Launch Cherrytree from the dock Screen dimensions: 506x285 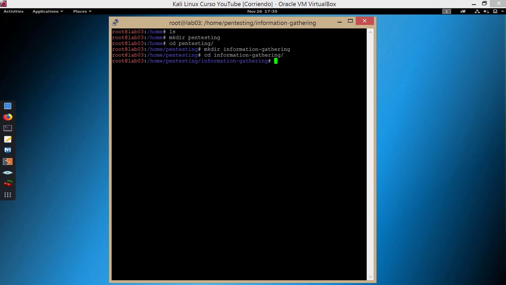8,184
